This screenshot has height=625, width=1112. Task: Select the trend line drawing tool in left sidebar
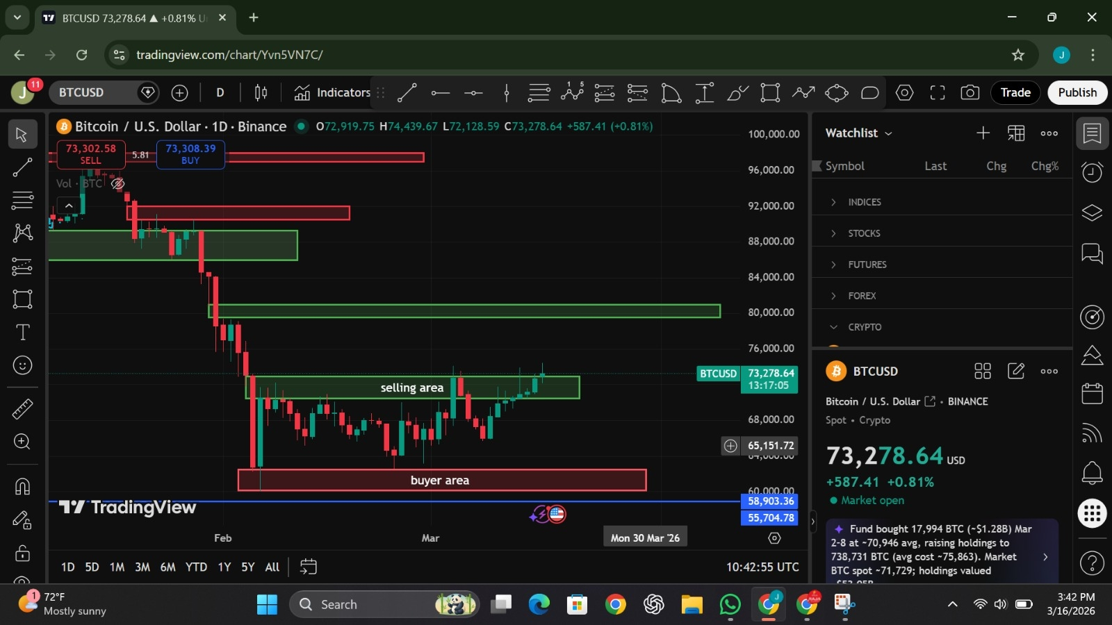[x=22, y=167]
